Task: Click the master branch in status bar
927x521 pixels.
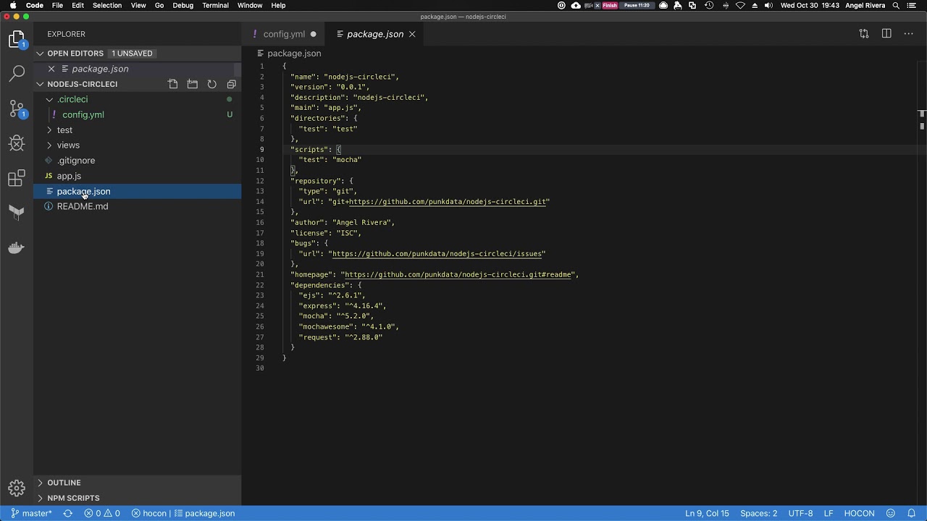Action: [31, 513]
